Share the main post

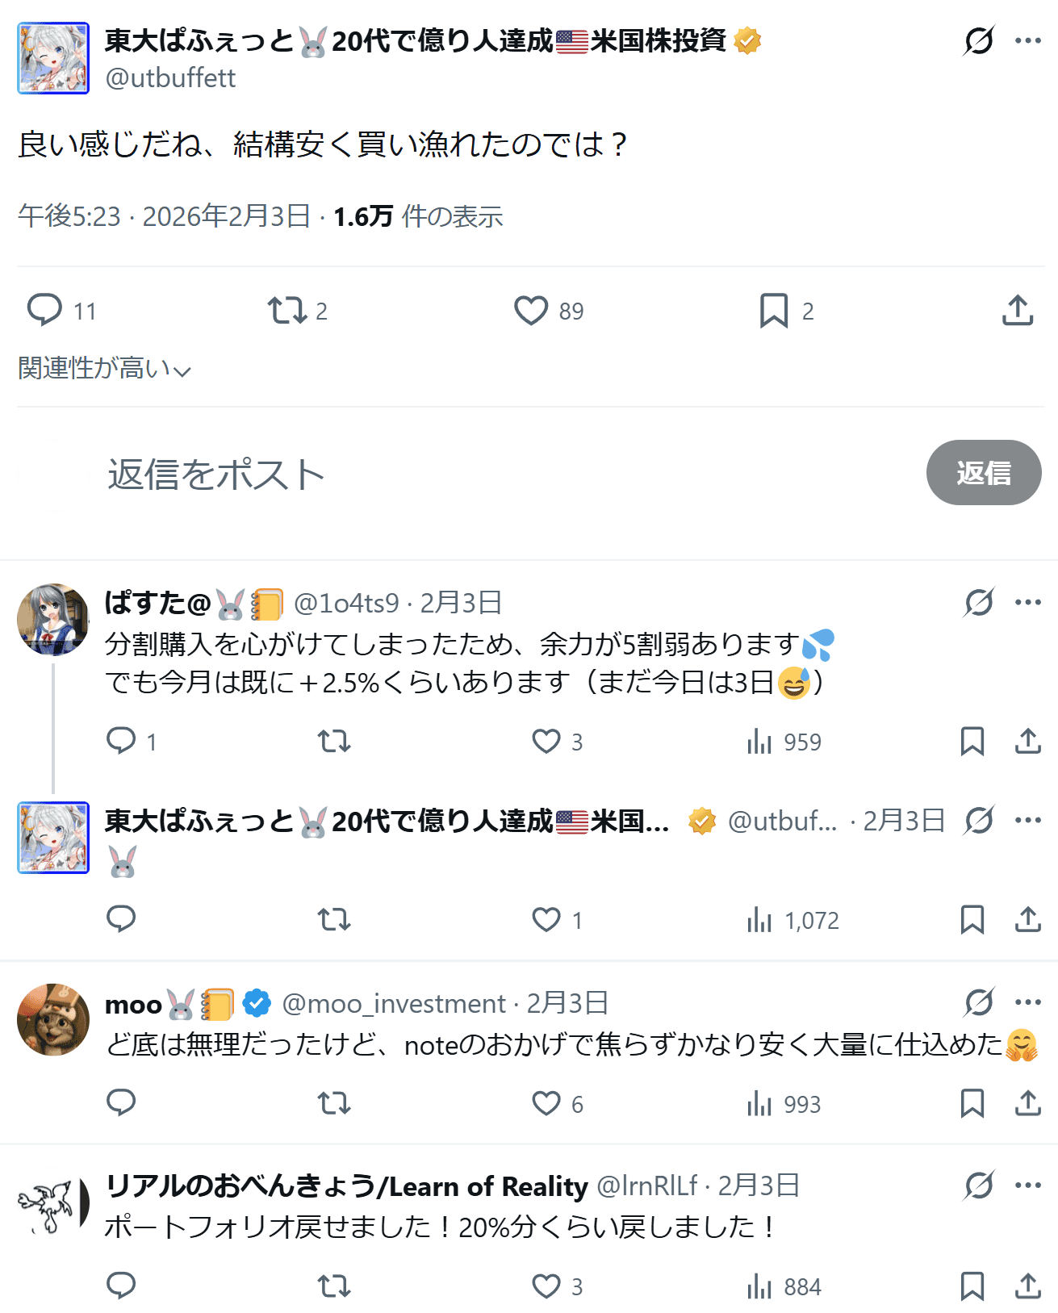[1018, 310]
